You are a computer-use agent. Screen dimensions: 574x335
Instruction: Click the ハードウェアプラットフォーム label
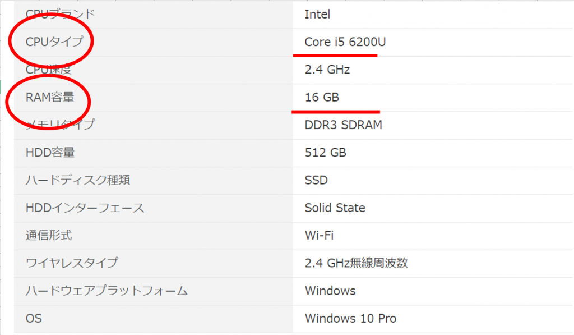(107, 291)
